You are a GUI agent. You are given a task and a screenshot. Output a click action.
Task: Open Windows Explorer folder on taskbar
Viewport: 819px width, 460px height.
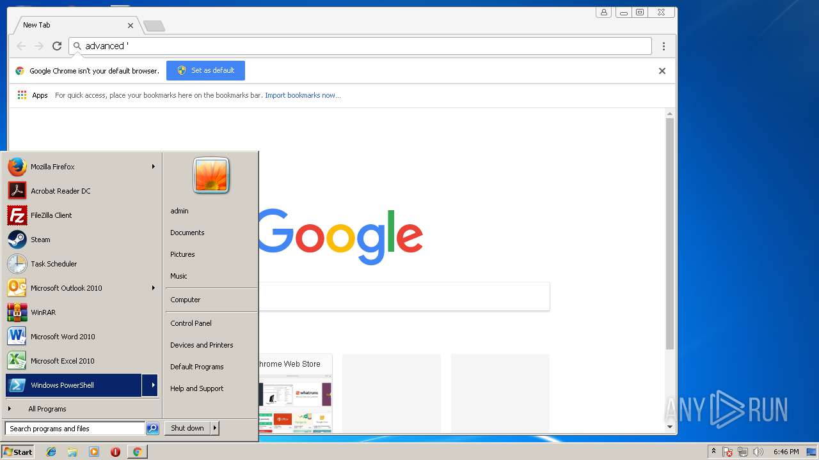(72, 452)
